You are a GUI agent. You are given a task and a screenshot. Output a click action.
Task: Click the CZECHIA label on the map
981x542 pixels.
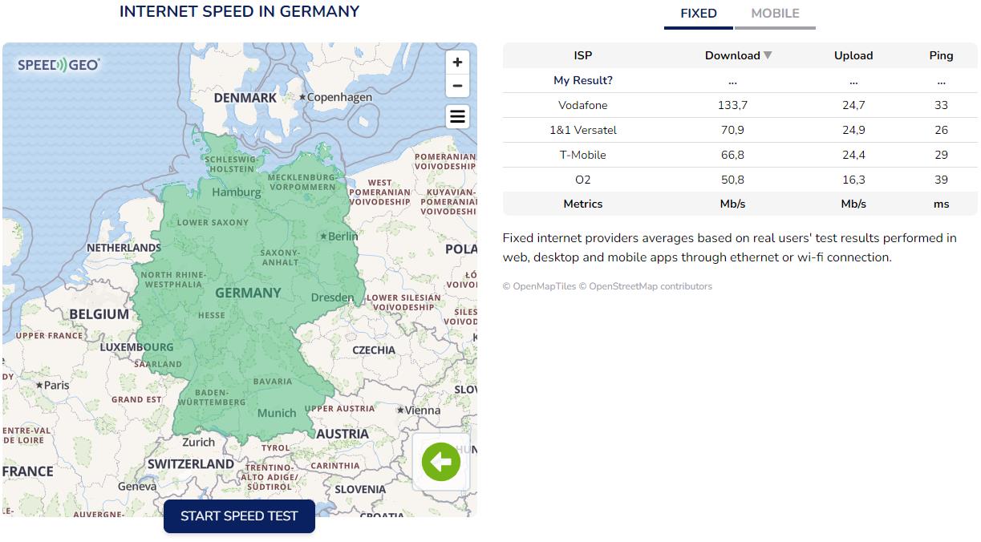(374, 350)
